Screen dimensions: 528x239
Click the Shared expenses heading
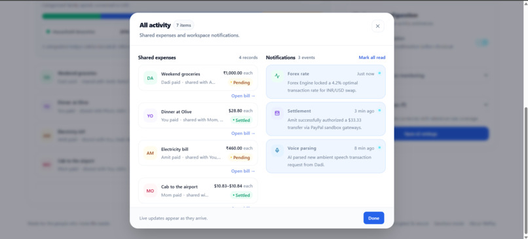point(157,58)
